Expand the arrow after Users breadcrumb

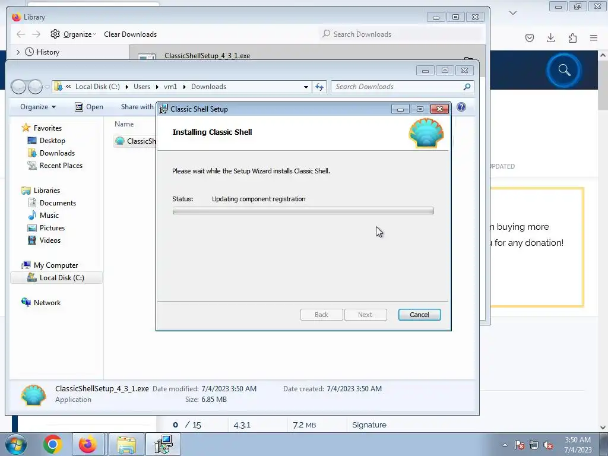click(157, 87)
